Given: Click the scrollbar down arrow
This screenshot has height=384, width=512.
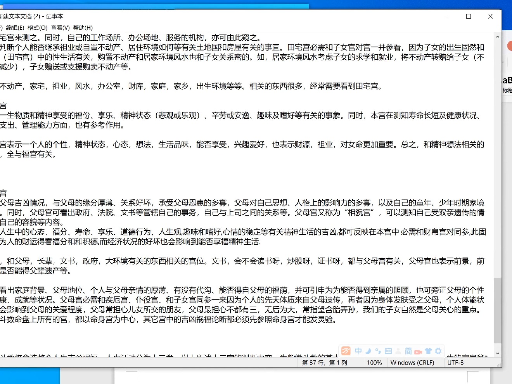Looking at the screenshot, I should pos(497,354).
